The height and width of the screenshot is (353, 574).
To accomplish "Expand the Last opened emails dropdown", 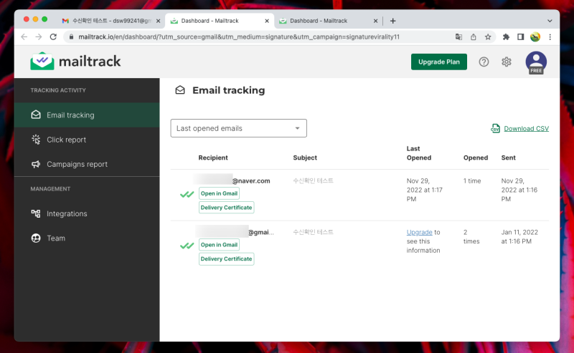I will pos(239,128).
